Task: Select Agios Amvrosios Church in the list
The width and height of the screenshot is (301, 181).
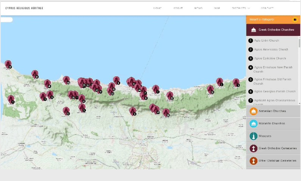Action: tap(272, 50)
